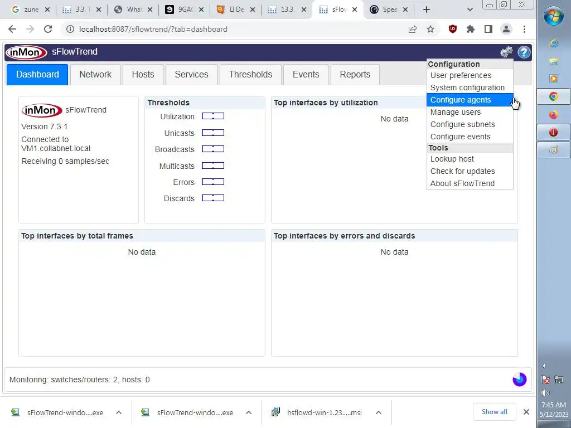Open the uBlock extension icon
The height and width of the screenshot is (428, 571).
tap(453, 29)
